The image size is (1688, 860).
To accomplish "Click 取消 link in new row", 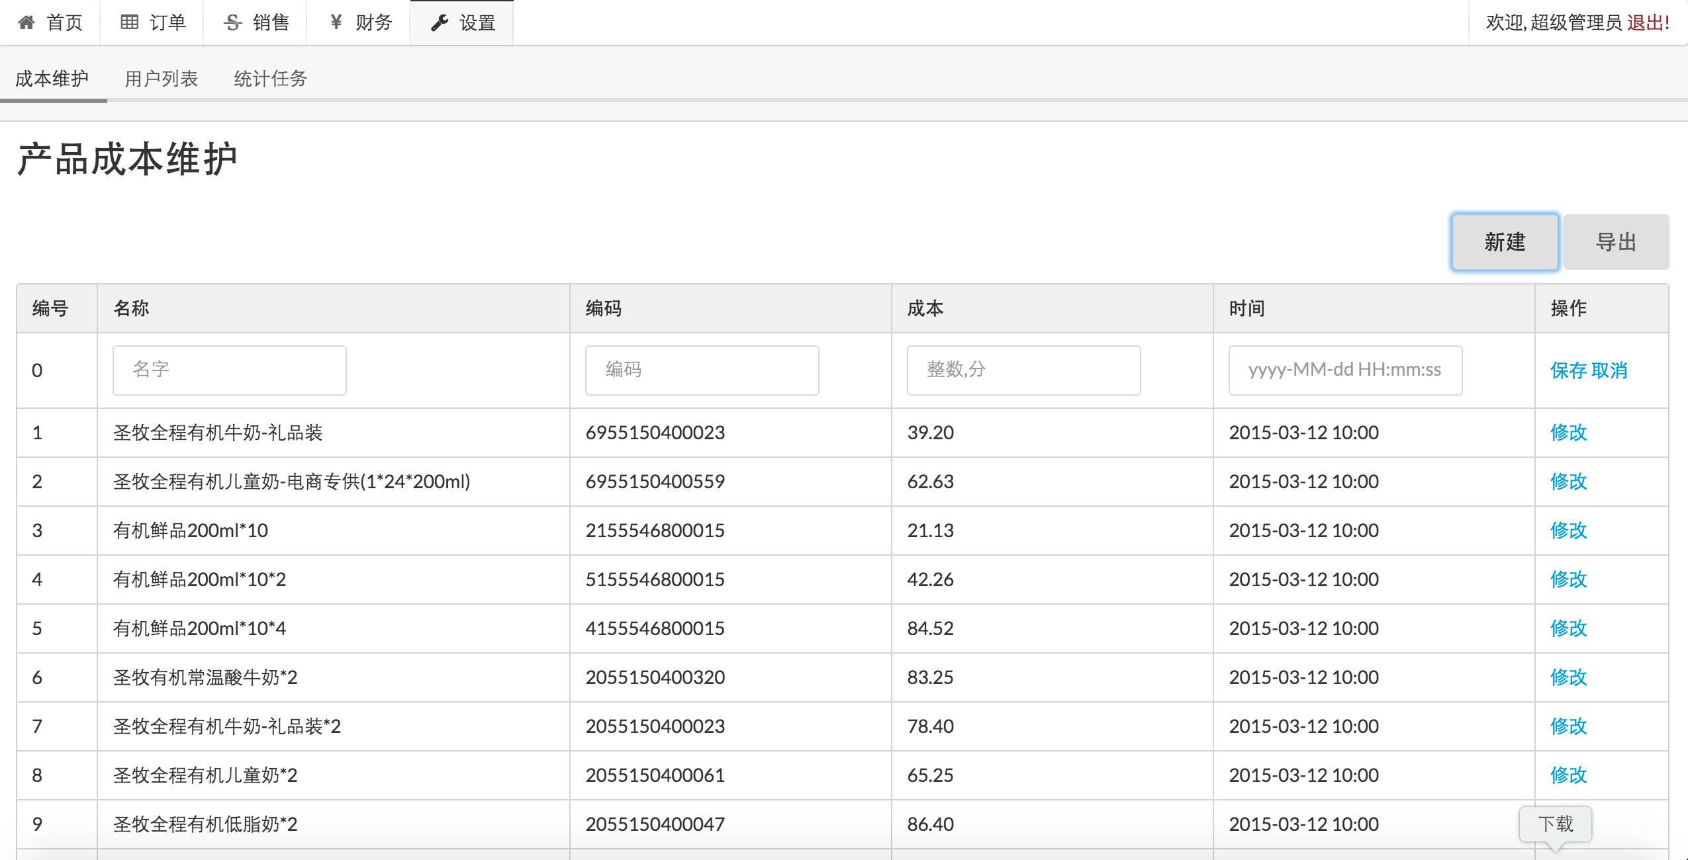I will tap(1609, 370).
